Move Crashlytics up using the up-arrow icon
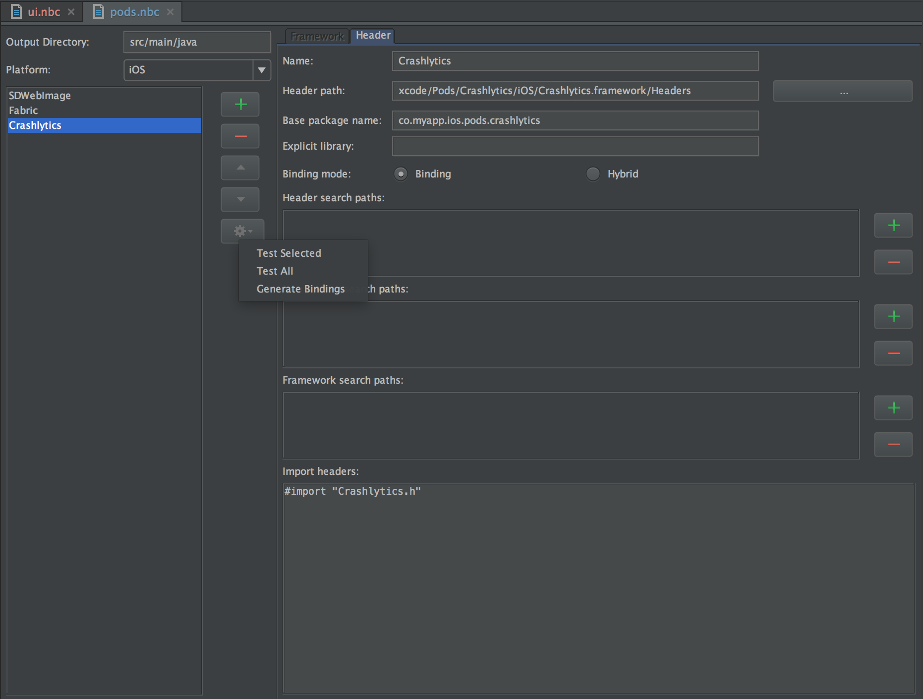923x699 pixels. tap(240, 168)
